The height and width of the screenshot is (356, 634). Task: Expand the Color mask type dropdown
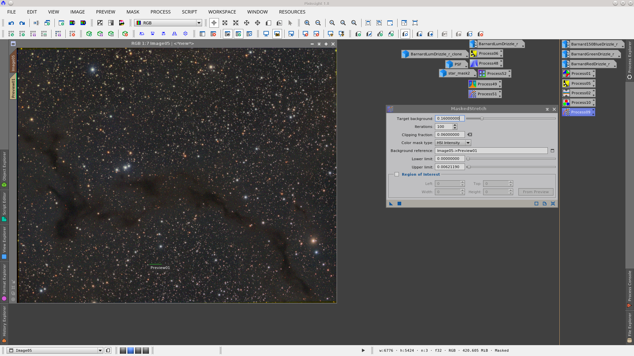click(x=468, y=143)
